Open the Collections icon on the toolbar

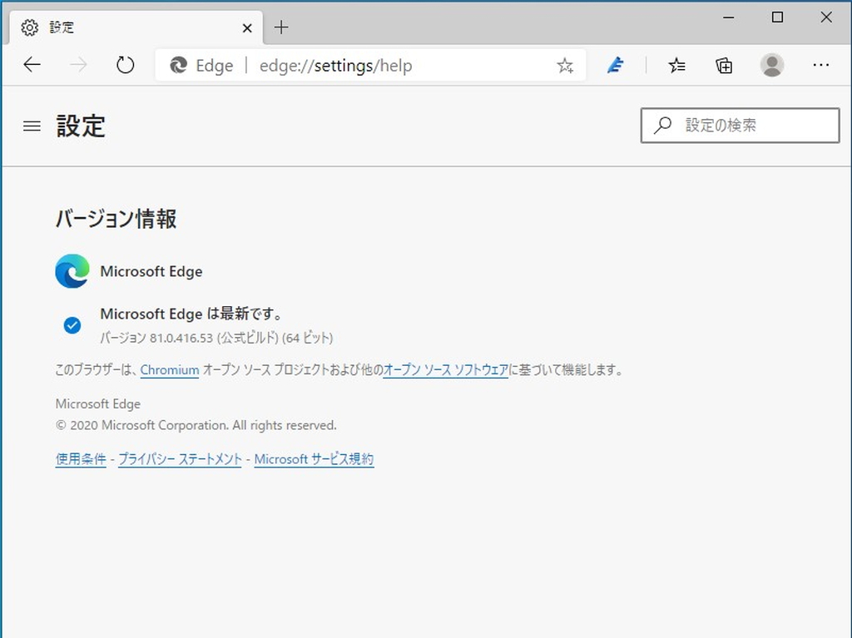point(724,65)
